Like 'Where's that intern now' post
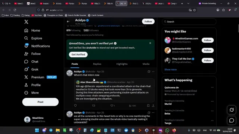Viewport: 239px width, 134px height. (113, 106)
